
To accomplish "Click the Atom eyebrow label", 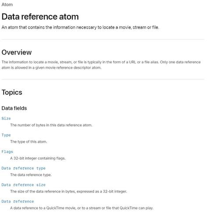I will 7,4.
